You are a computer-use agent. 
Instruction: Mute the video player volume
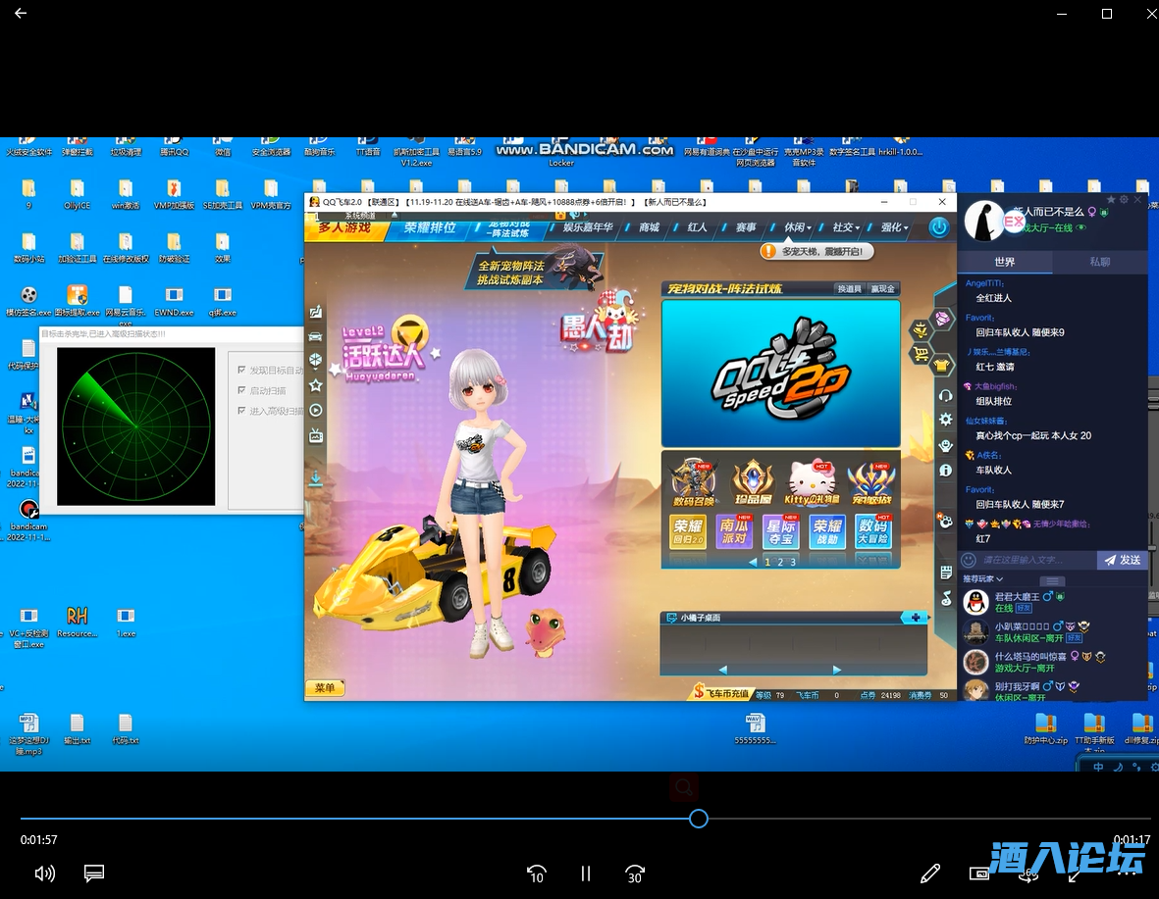[44, 874]
